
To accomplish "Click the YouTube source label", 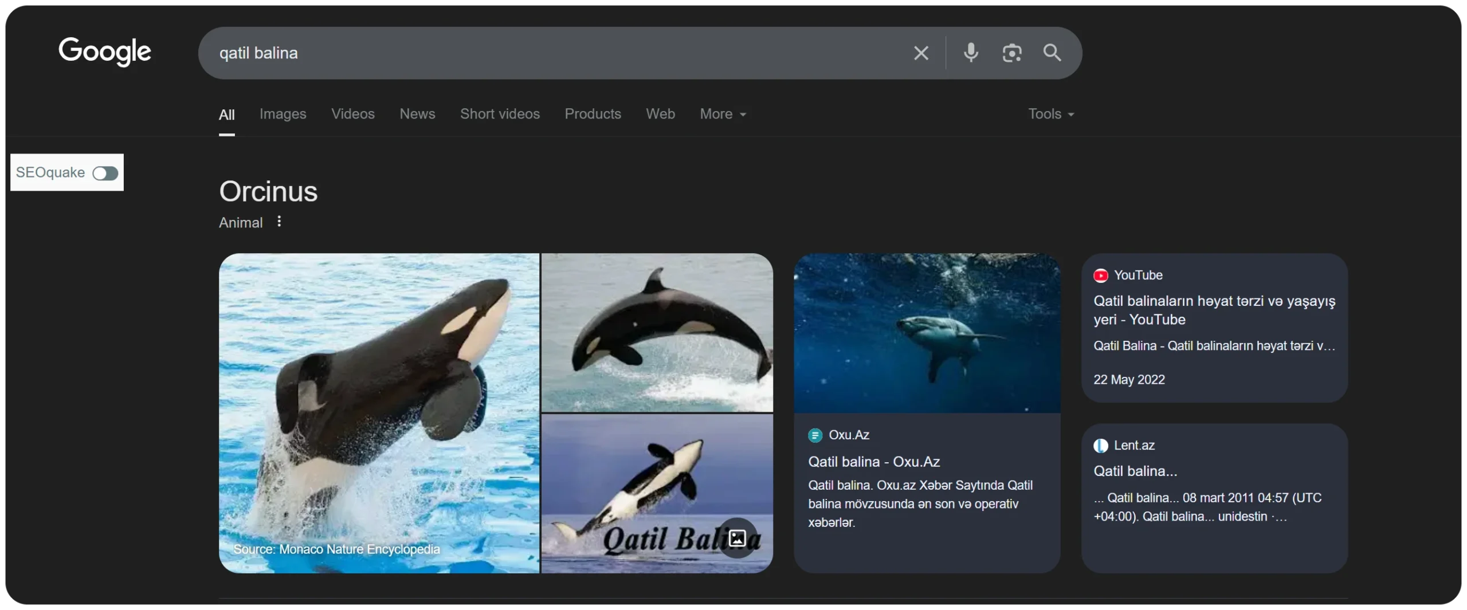I will (x=1138, y=276).
